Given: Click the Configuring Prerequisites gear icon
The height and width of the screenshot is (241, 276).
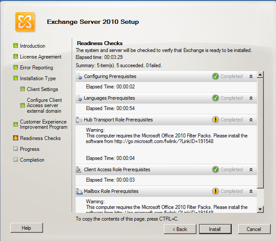Looking at the screenshot, I should pos(79,77).
